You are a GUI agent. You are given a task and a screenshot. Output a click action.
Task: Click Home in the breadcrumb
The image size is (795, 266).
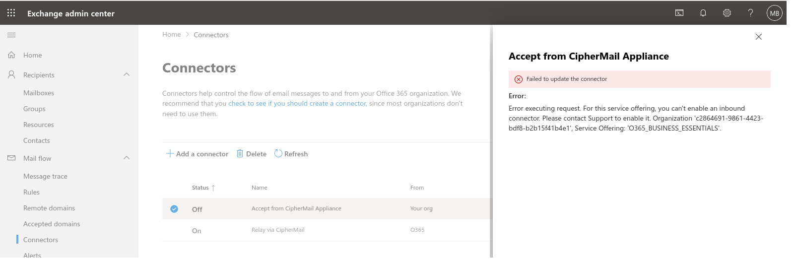(x=171, y=34)
